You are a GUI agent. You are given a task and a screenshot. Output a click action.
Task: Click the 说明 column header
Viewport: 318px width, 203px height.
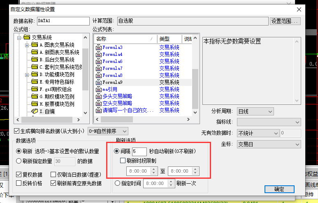tap(187, 39)
